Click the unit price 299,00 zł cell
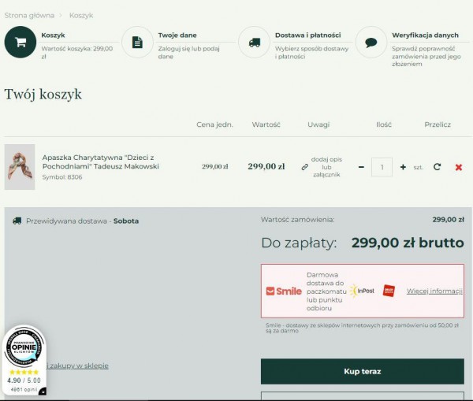473x401 pixels. (x=215, y=167)
